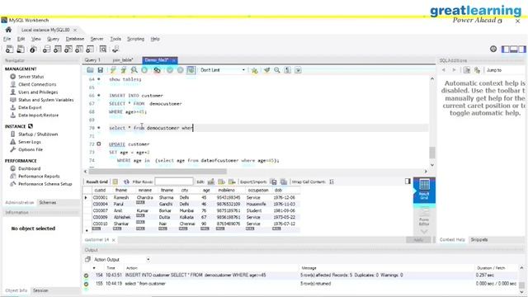Expand more result views chevron below Form Editor
The image size is (528, 297).
point(424,232)
